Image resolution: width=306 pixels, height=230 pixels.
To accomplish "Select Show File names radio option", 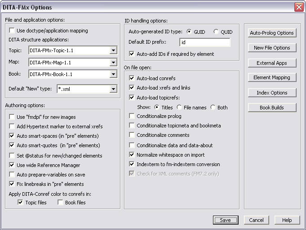I will (179, 107).
